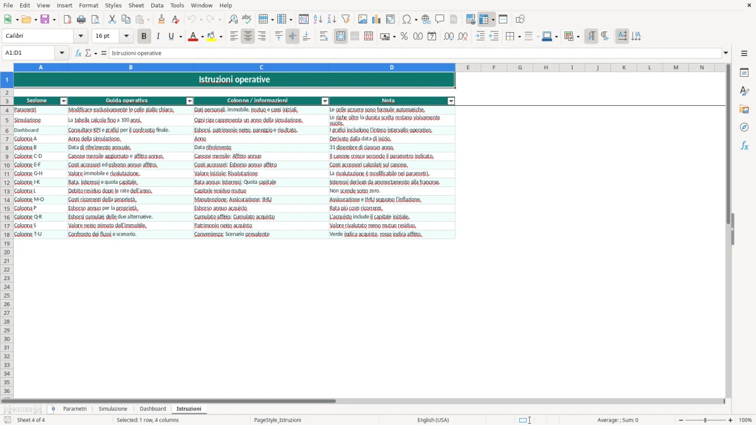Click the Export as PDF icon
This screenshot has width=756, height=425.
pyautogui.click(x=67, y=20)
